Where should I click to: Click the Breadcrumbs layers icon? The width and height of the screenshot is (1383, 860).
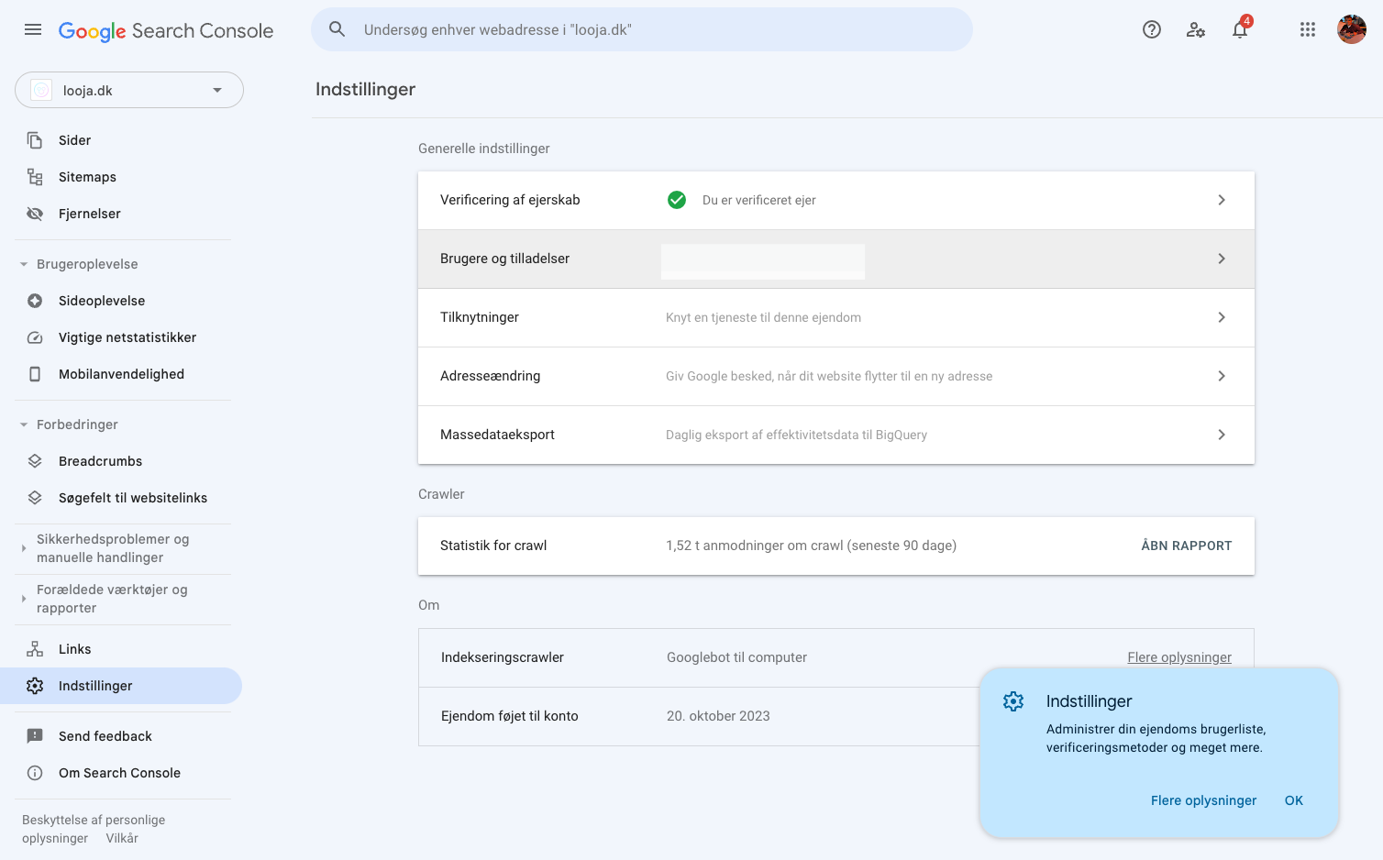tap(35, 461)
